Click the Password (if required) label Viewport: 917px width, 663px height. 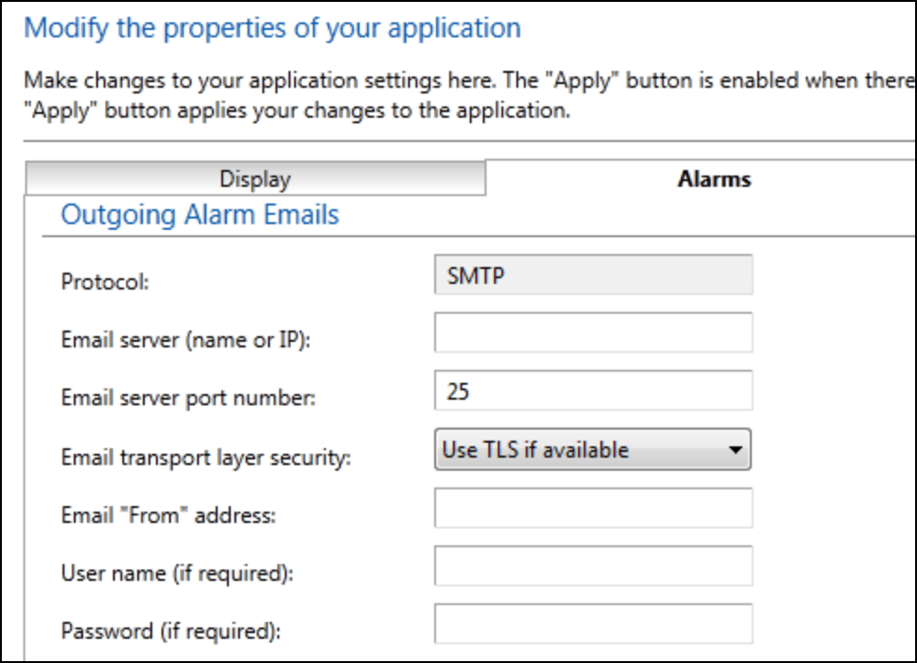click(171, 631)
